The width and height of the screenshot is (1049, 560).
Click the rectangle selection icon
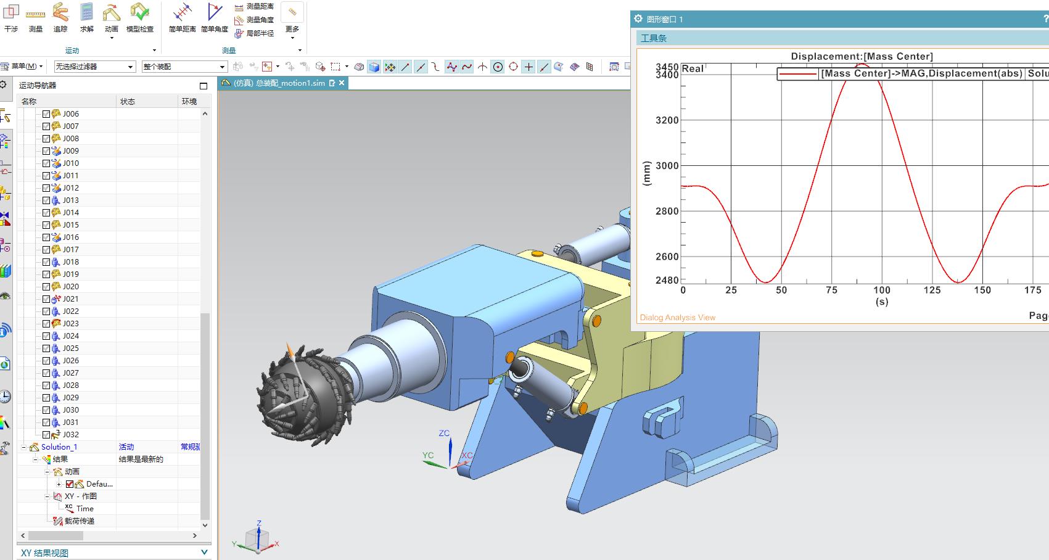pyautogui.click(x=335, y=67)
